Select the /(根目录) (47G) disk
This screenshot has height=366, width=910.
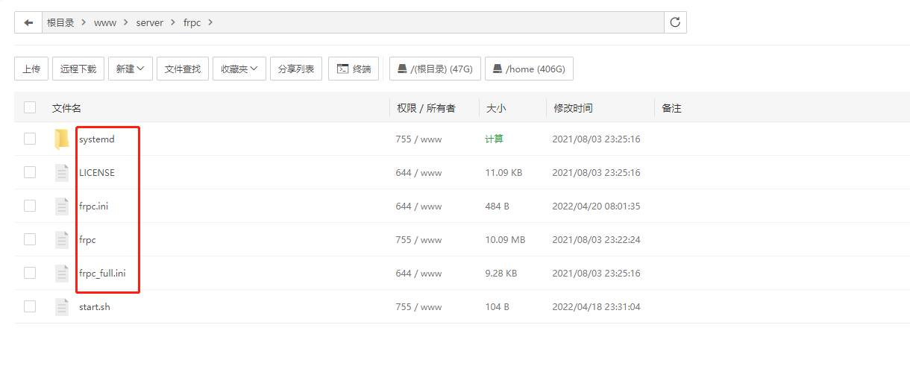pos(435,69)
